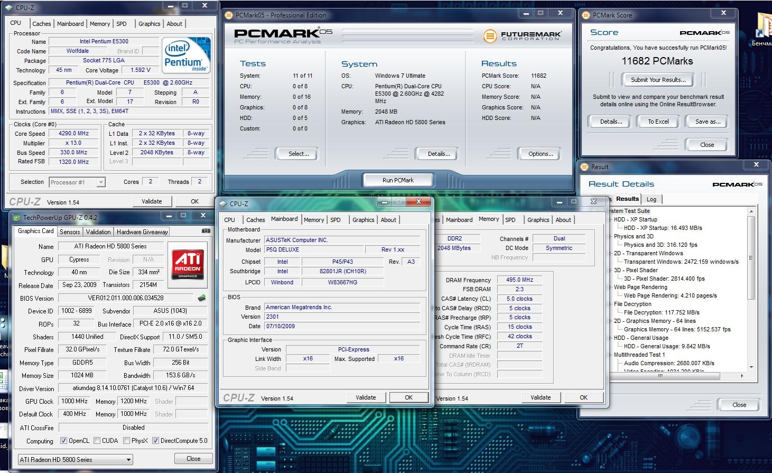Click the Result Details scroll-right arrow
The image size is (772, 473).
pyautogui.click(x=742, y=376)
